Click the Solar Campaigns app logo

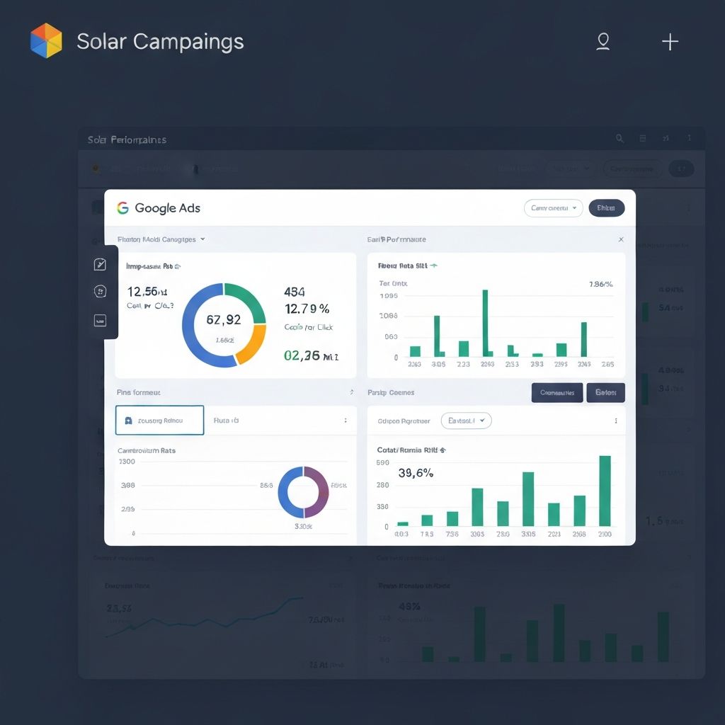[45, 41]
